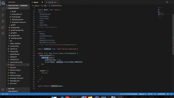Change indentation via Spaces: 2

142,94
